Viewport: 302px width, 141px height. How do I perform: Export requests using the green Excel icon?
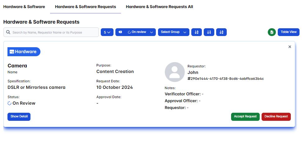(272, 32)
